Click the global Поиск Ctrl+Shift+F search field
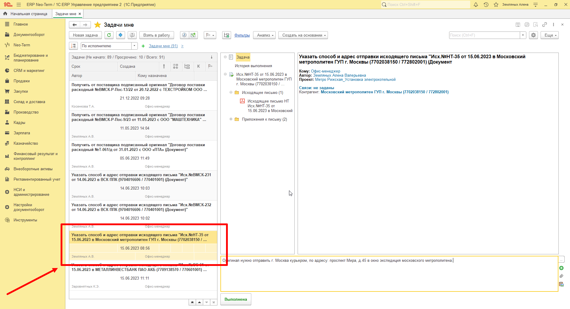Viewport: 570px width, 309px height. pyautogui.click(x=425, y=4)
